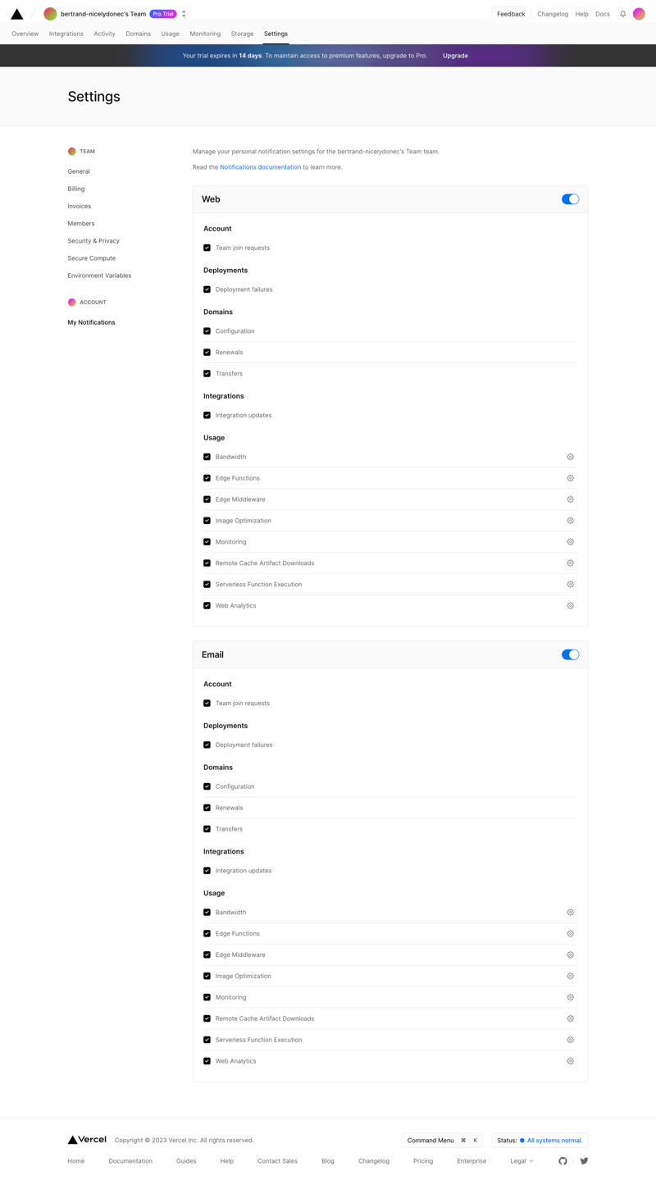
Task: Click the Upgrade button in trial banner
Action: (455, 55)
